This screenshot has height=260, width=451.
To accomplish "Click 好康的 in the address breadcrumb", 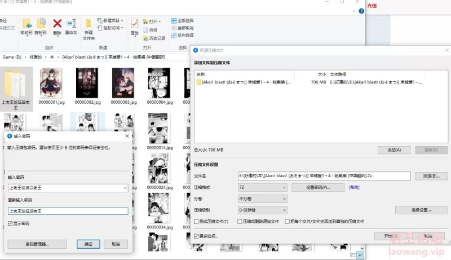I will pos(36,57).
